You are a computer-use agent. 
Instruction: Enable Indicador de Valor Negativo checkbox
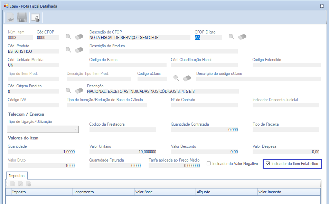pyautogui.click(x=208, y=164)
